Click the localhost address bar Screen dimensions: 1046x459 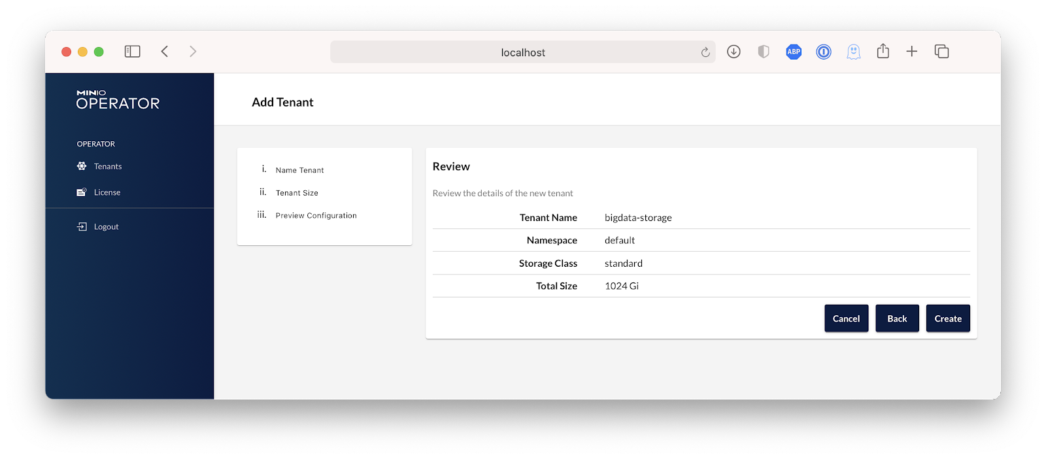(x=522, y=52)
